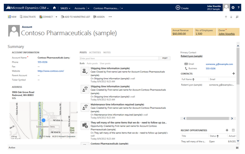Open first Shipping time information post title

click(x=110, y=68)
